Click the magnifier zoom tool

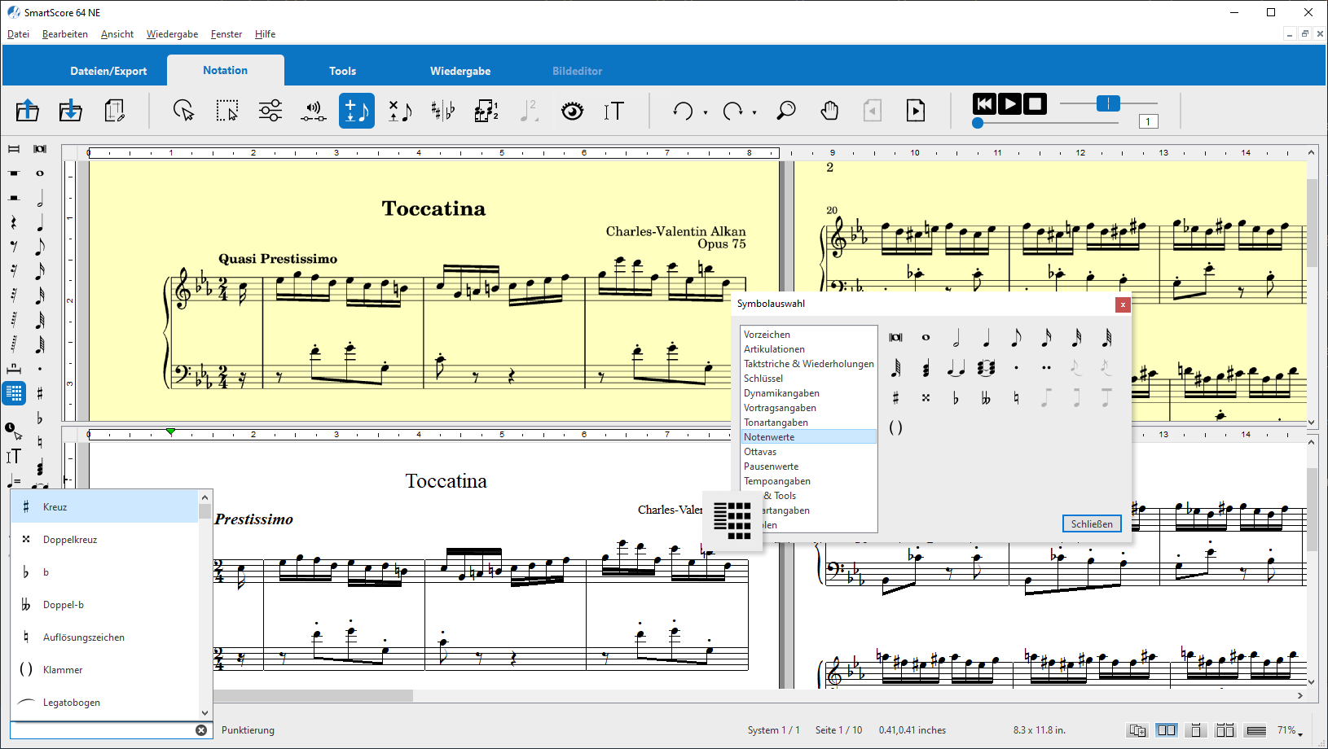785,111
